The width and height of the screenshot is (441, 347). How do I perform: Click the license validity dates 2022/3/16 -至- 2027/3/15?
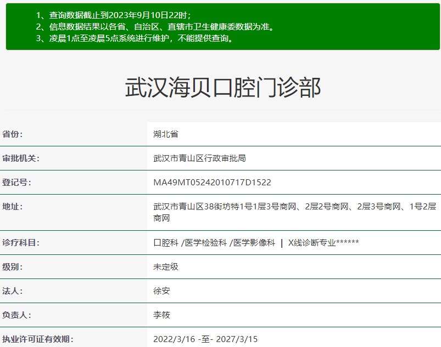pos(205,339)
